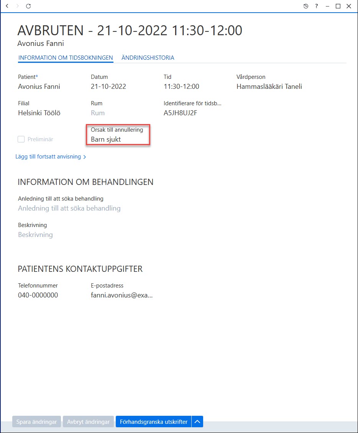Select the Information om tidsbokningen tab

point(66,58)
